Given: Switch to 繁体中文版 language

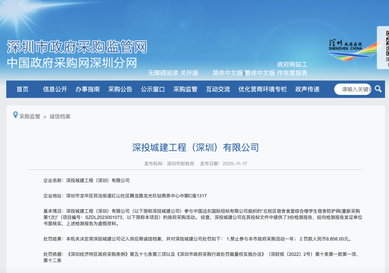Looking at the screenshot, I should pyautogui.click(x=260, y=73).
